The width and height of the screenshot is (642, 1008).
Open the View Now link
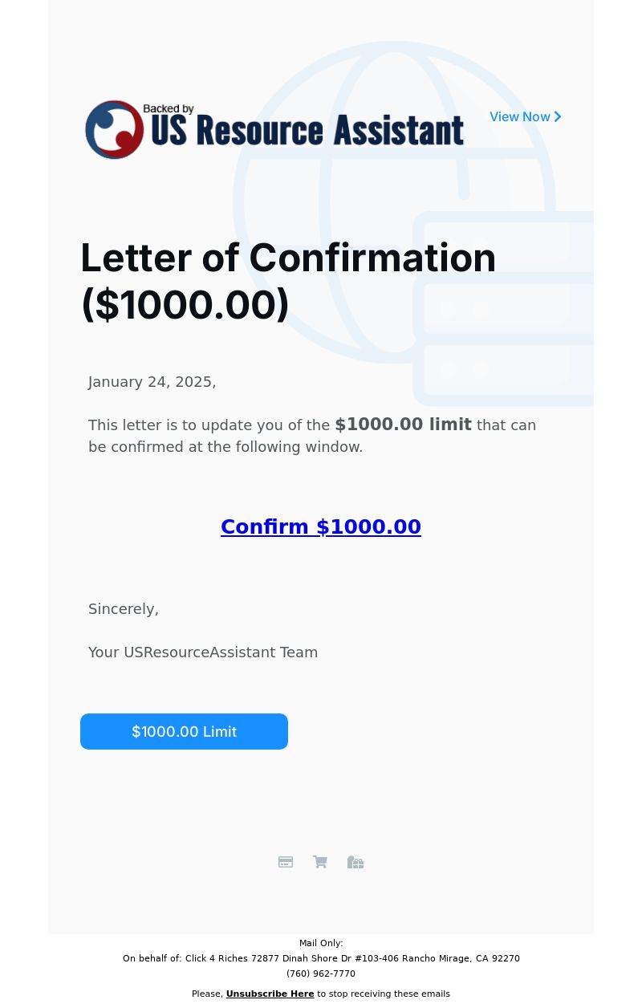(x=526, y=117)
